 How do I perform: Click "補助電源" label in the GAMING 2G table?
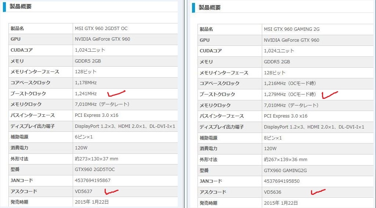(209, 138)
